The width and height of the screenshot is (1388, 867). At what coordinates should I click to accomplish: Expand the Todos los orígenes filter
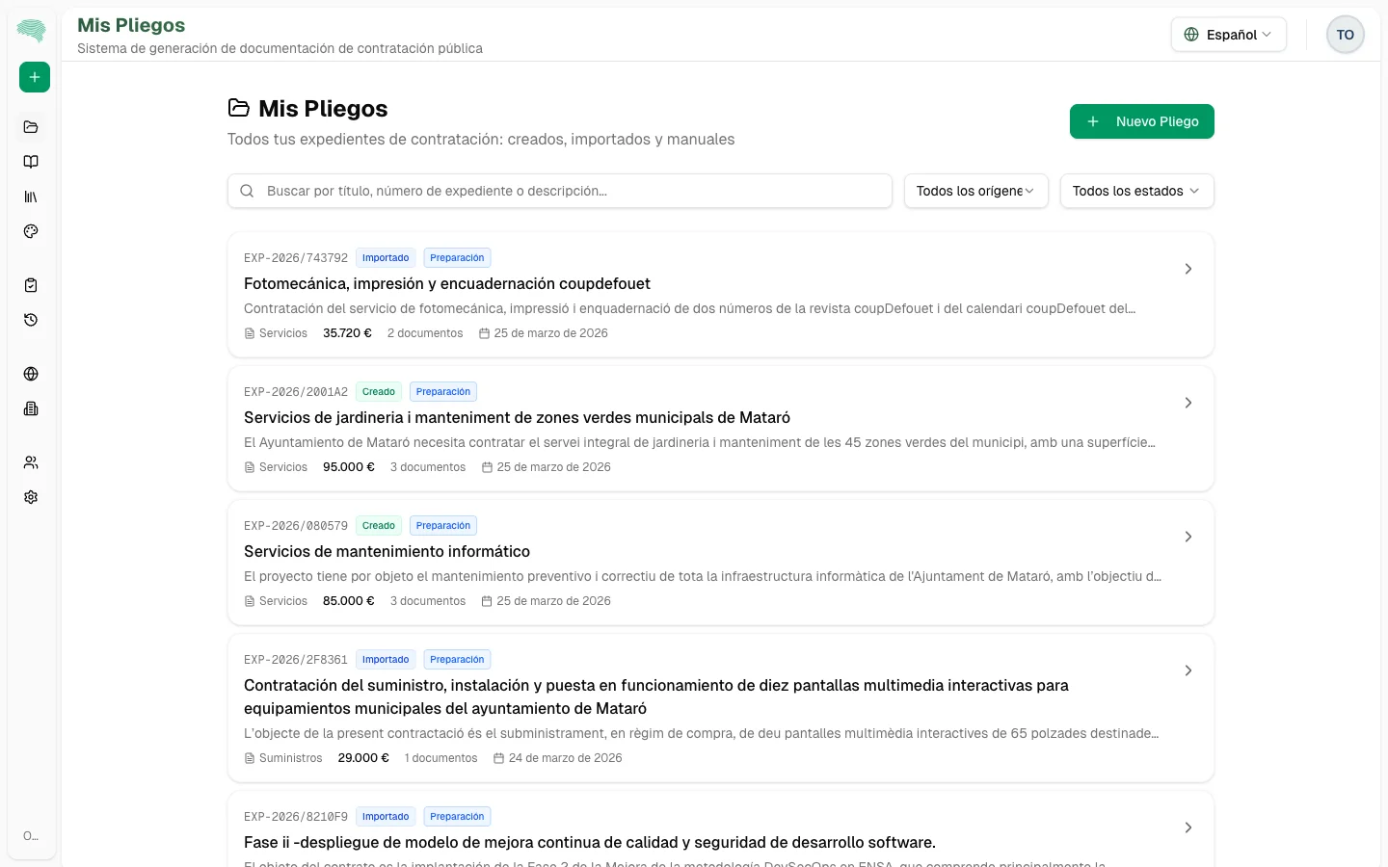click(975, 191)
